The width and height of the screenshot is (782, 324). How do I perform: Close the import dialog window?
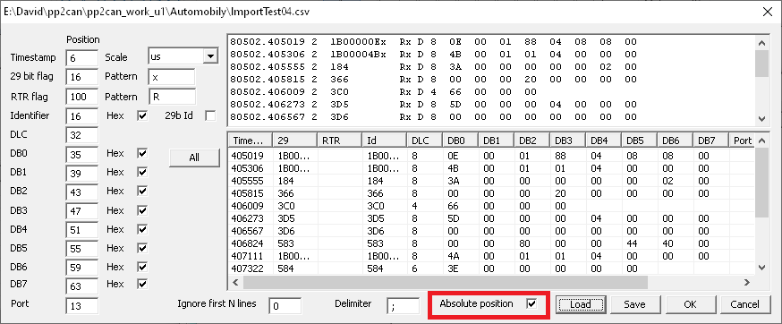pyautogui.click(x=768, y=12)
